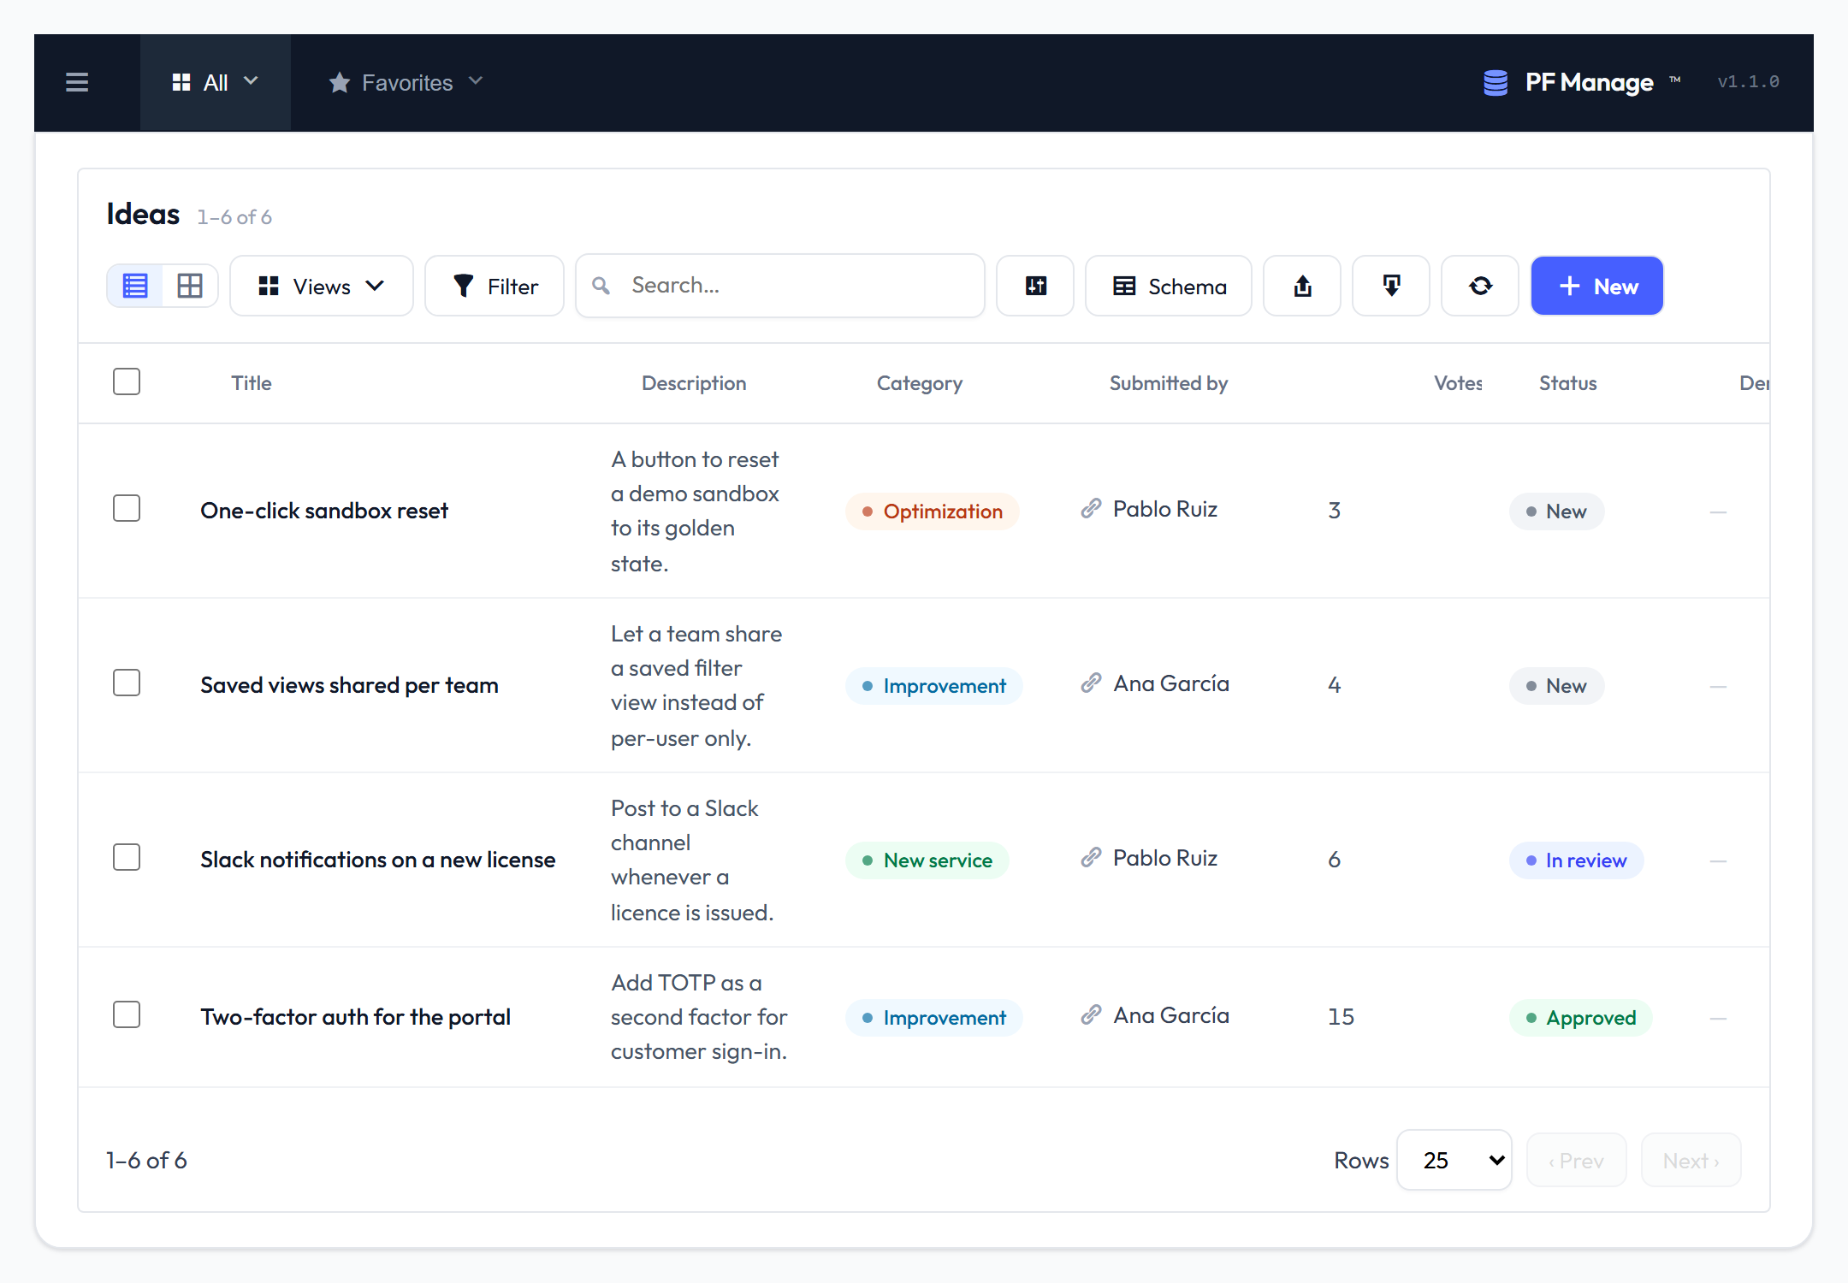1848x1283 pixels.
Task: Refresh the Ideas table
Action: pos(1480,286)
